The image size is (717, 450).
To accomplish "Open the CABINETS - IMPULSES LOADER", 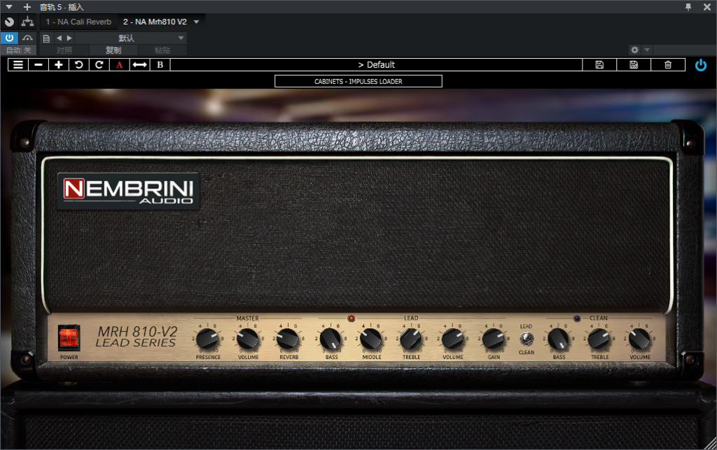I will point(358,81).
